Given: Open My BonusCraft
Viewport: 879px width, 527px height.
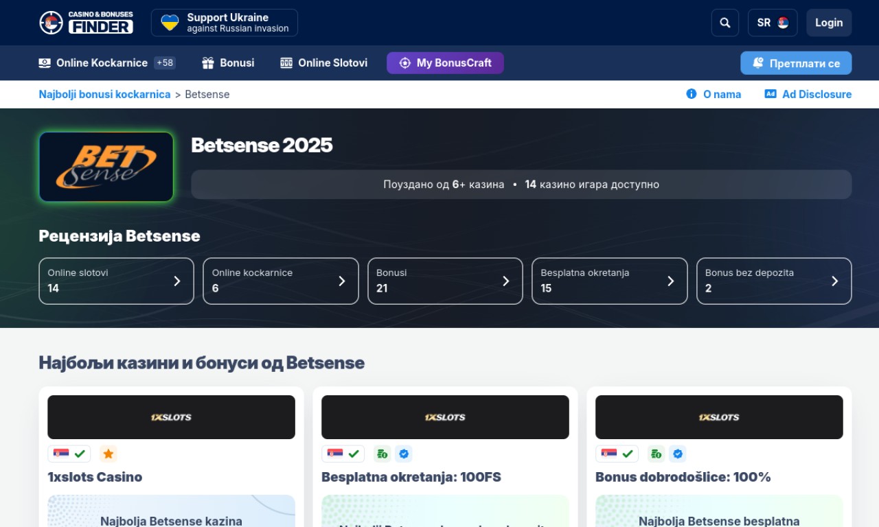Looking at the screenshot, I should coord(445,63).
